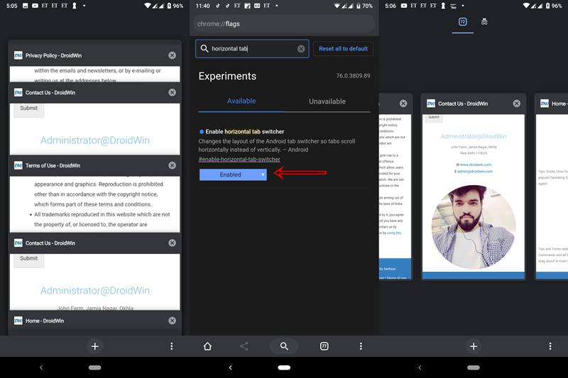The height and width of the screenshot is (378, 568).
Task: Click the Experiments heading text
Action: 227,76
